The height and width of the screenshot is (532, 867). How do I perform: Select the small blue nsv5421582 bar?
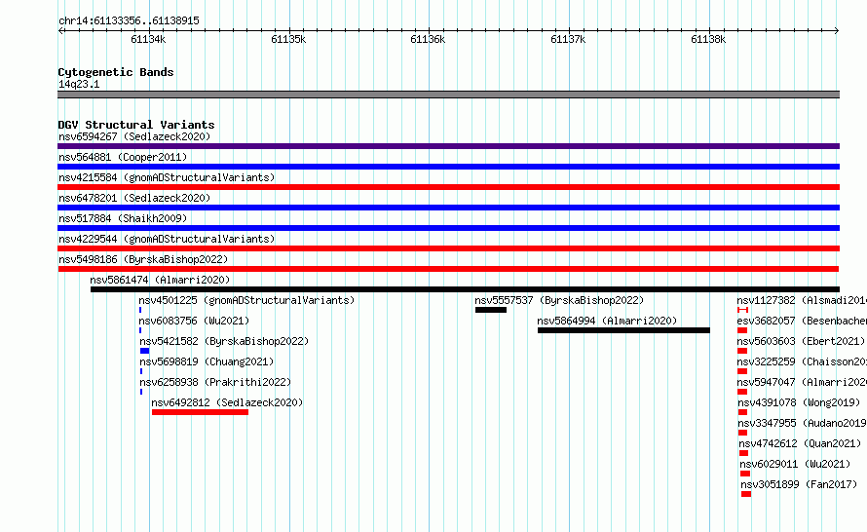coord(145,351)
